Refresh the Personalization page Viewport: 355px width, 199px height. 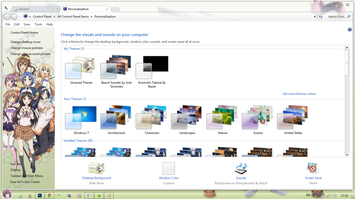pyautogui.click(x=321, y=17)
